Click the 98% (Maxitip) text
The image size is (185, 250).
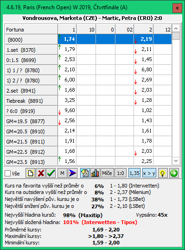point(83,215)
